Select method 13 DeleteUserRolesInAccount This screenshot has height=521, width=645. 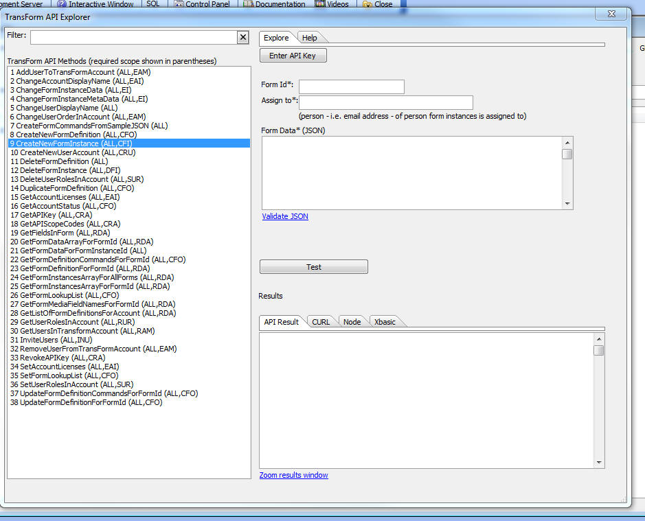click(x=128, y=179)
